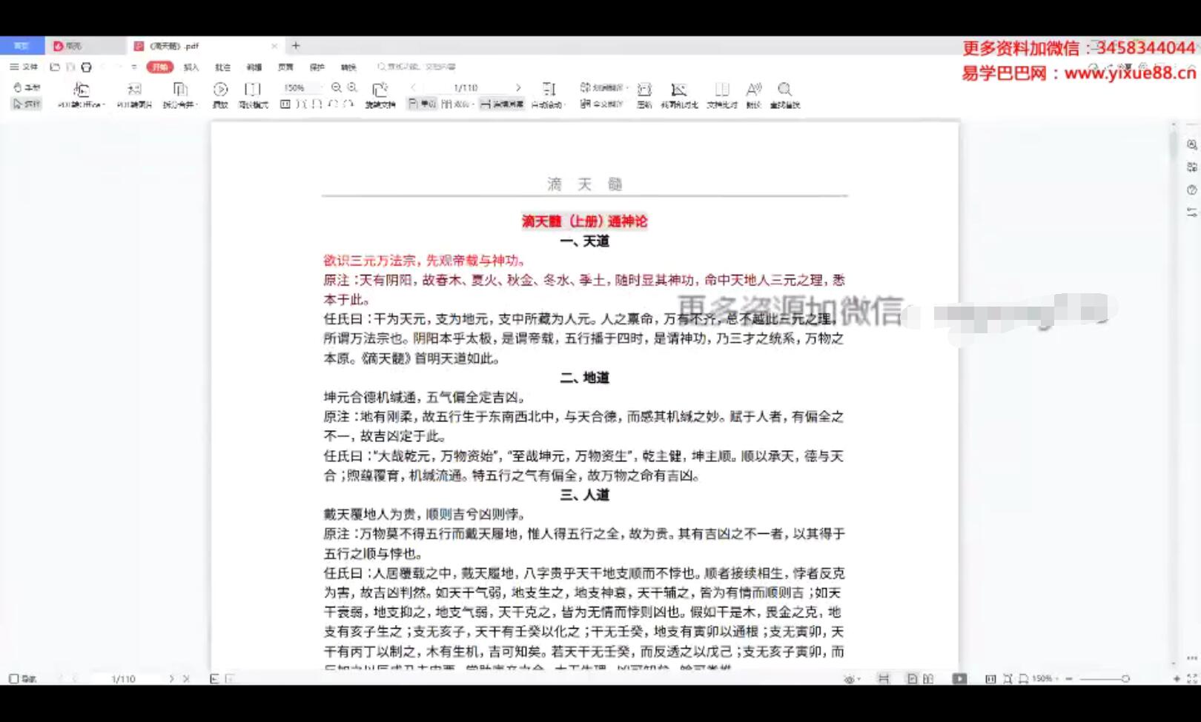The height and width of the screenshot is (722, 1201).
Task: Enable eye-protection mode in status bar
Action: pos(850,678)
